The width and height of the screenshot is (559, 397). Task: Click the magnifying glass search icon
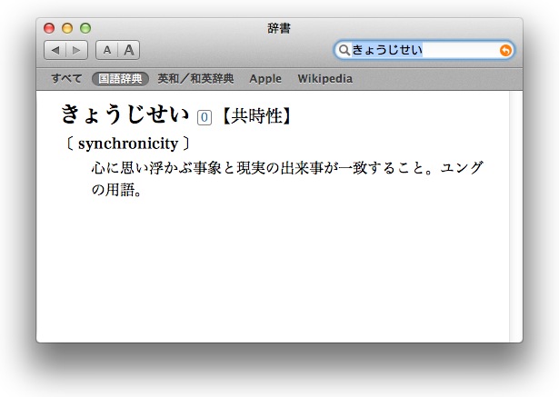(x=344, y=50)
